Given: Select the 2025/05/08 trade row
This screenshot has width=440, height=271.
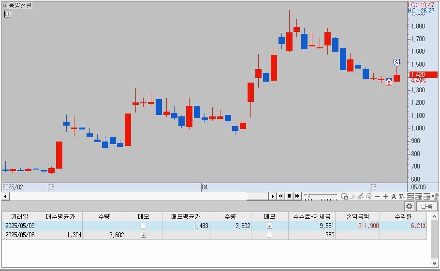Looking at the screenshot, I should tap(214, 235).
